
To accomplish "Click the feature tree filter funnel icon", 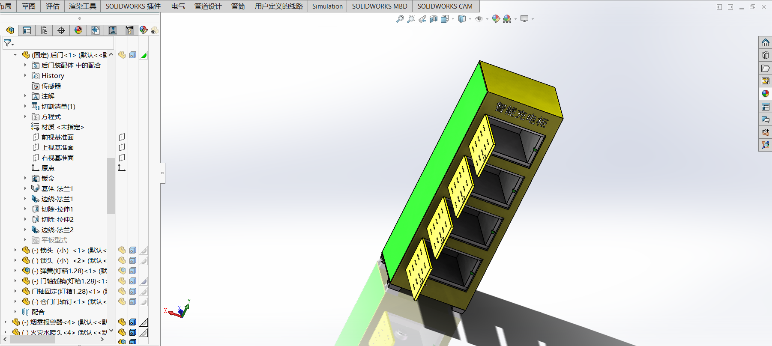I will (8, 43).
